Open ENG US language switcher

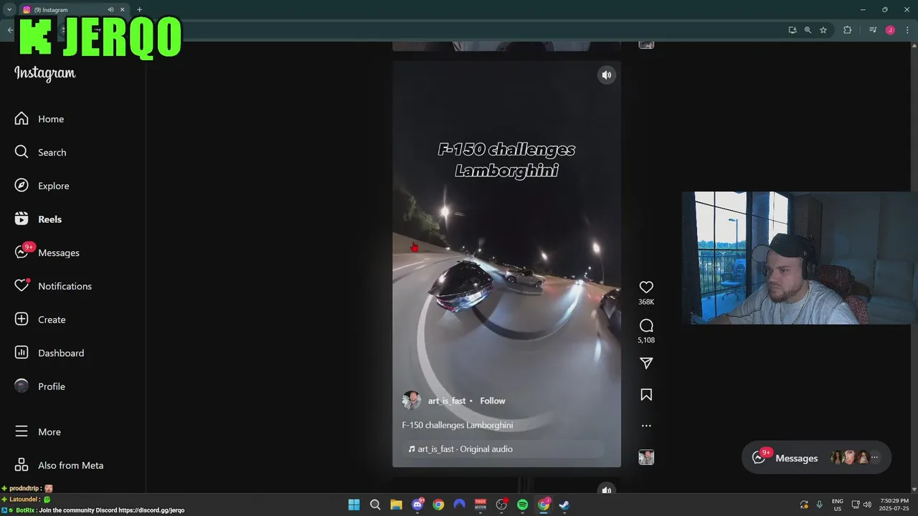tap(838, 505)
